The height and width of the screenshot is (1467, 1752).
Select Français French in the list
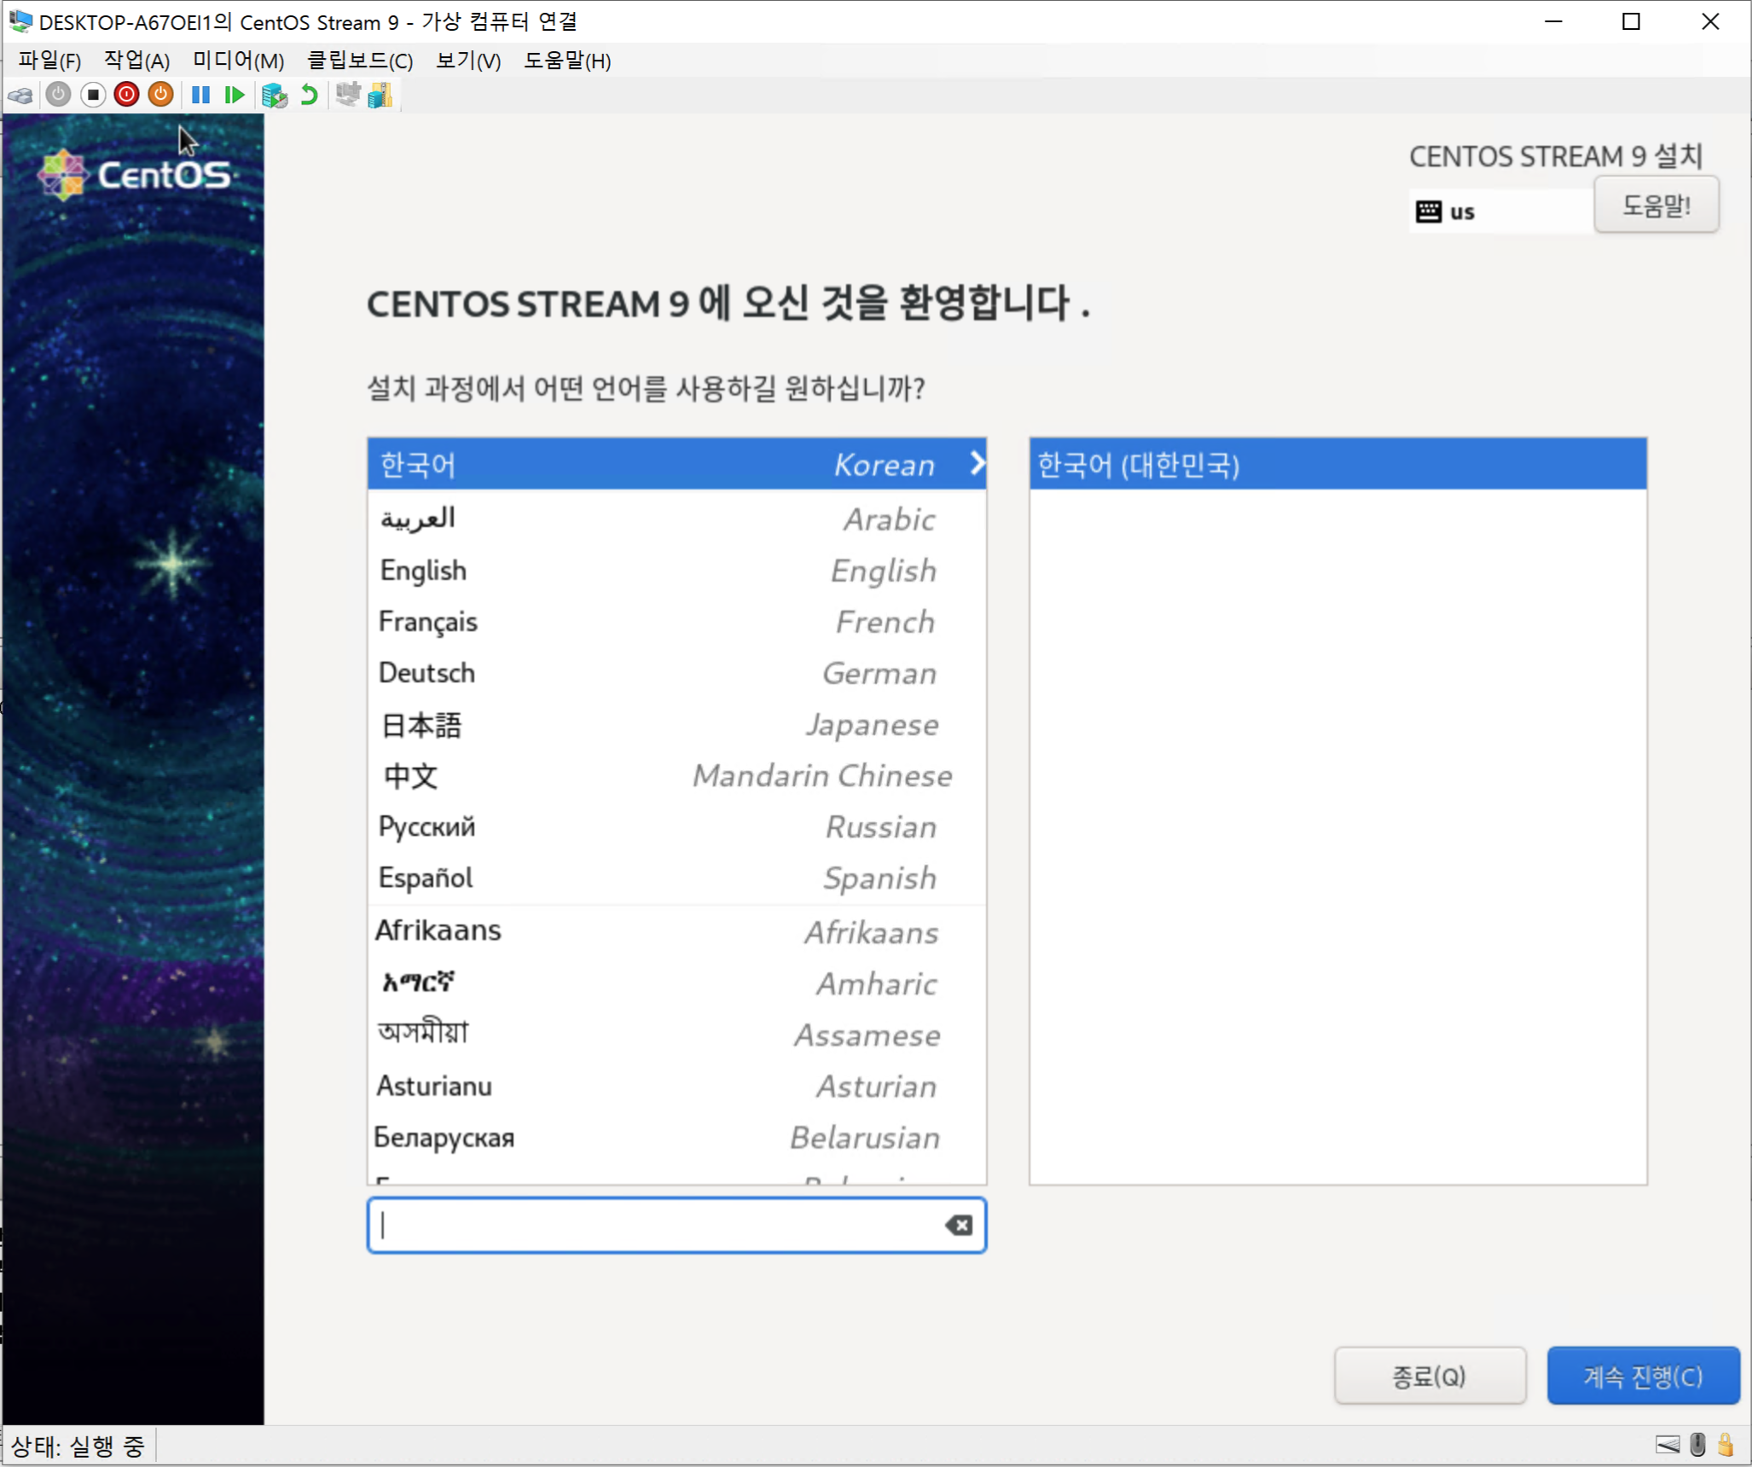676,621
